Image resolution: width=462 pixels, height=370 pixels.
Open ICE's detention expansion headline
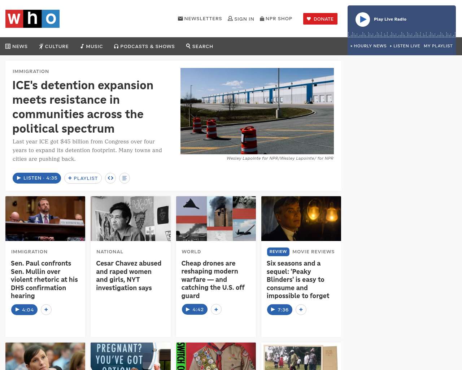pyautogui.click(x=83, y=107)
